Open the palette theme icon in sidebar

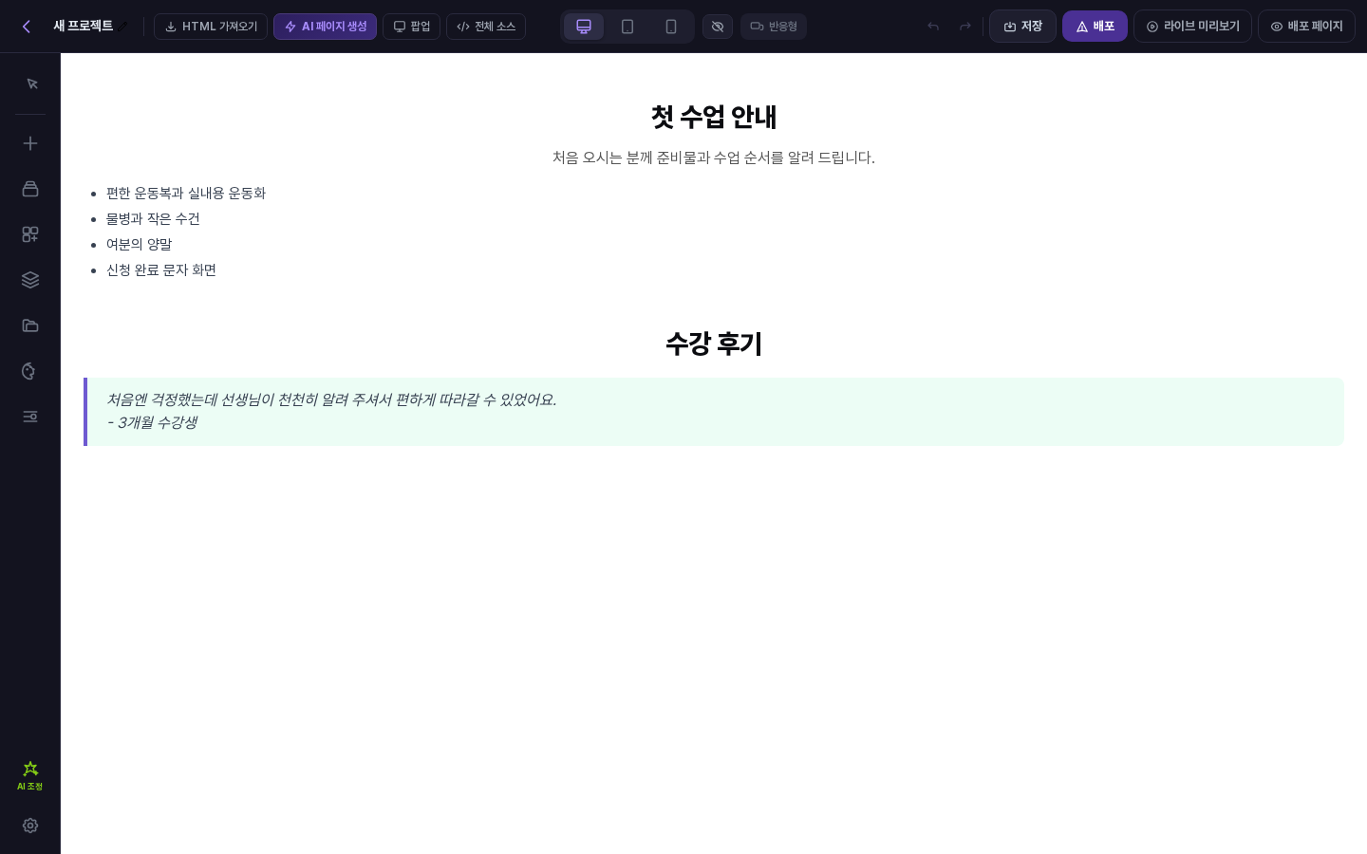tap(30, 371)
